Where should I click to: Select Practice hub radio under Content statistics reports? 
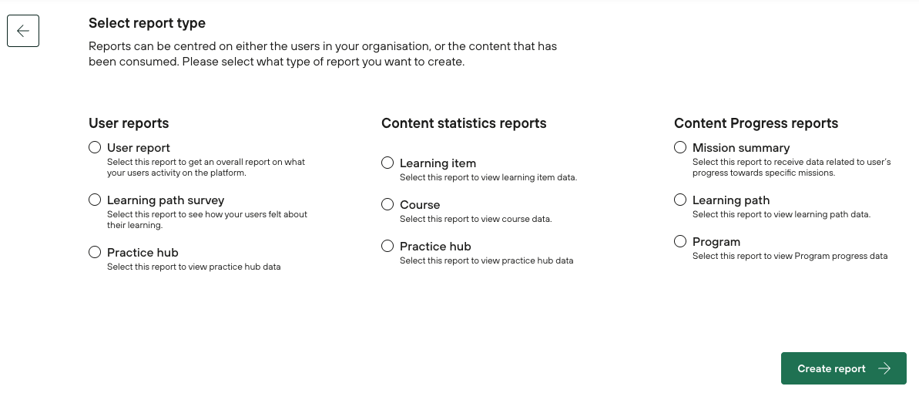coord(387,246)
